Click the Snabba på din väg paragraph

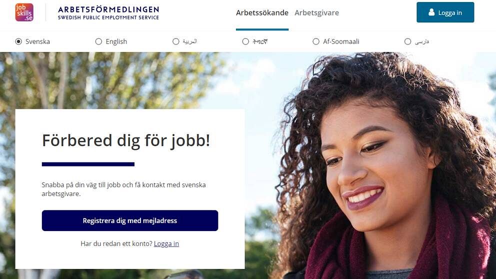tap(123, 189)
